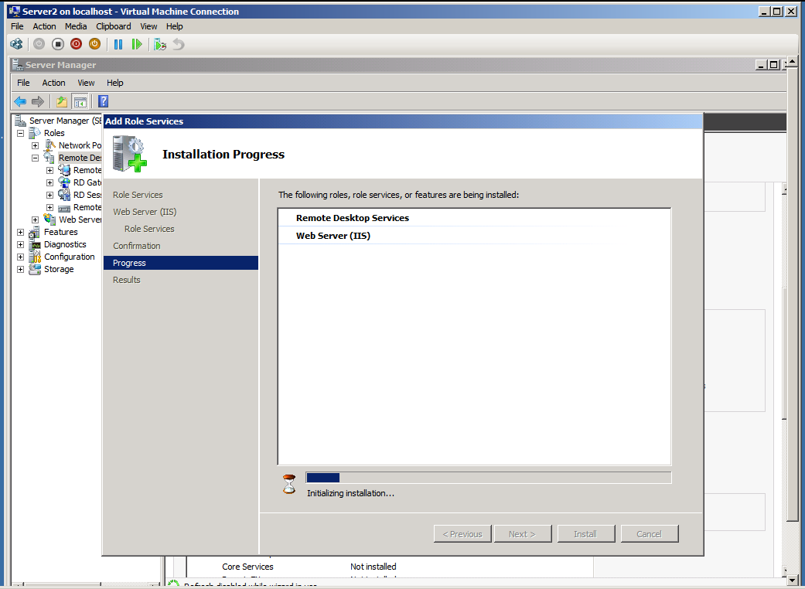Click the Previous button

tap(462, 533)
